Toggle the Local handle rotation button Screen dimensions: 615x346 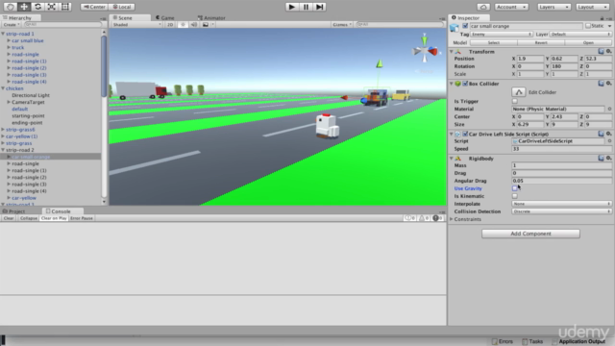122,7
